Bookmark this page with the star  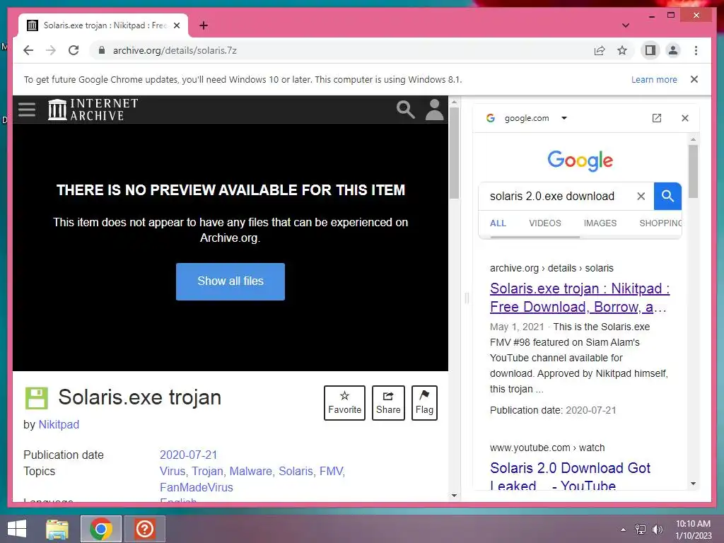click(622, 50)
